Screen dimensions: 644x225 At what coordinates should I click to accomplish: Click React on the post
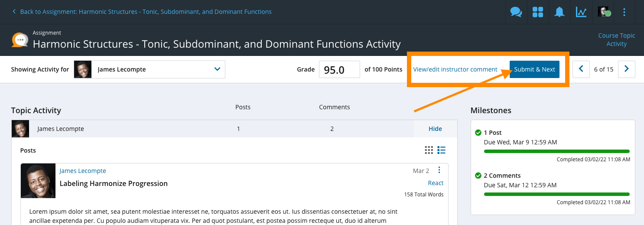click(x=436, y=183)
